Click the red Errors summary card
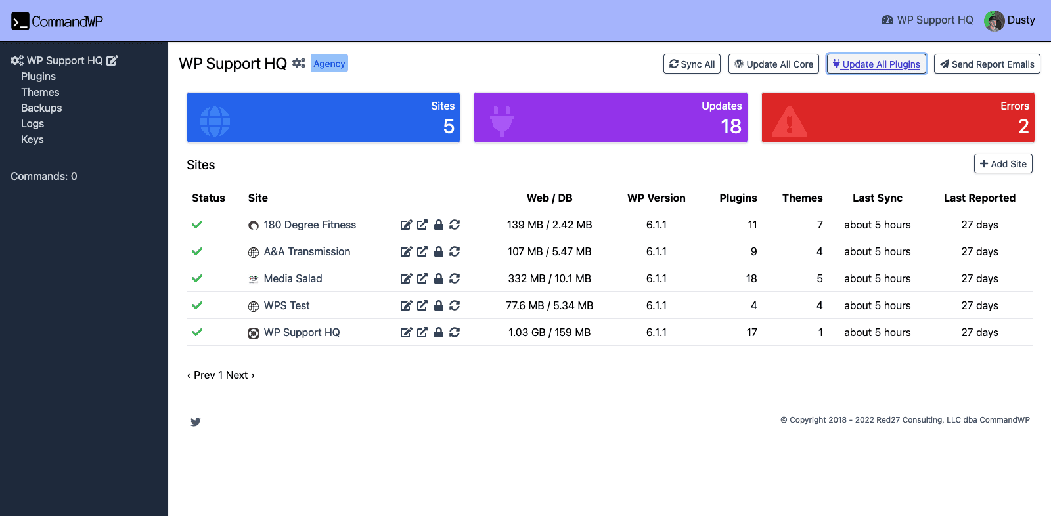The height and width of the screenshot is (516, 1051). point(897,118)
